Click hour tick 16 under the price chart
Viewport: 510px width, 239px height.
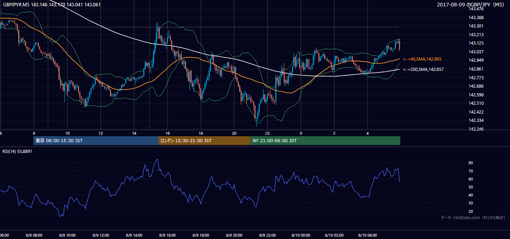(x=168, y=133)
